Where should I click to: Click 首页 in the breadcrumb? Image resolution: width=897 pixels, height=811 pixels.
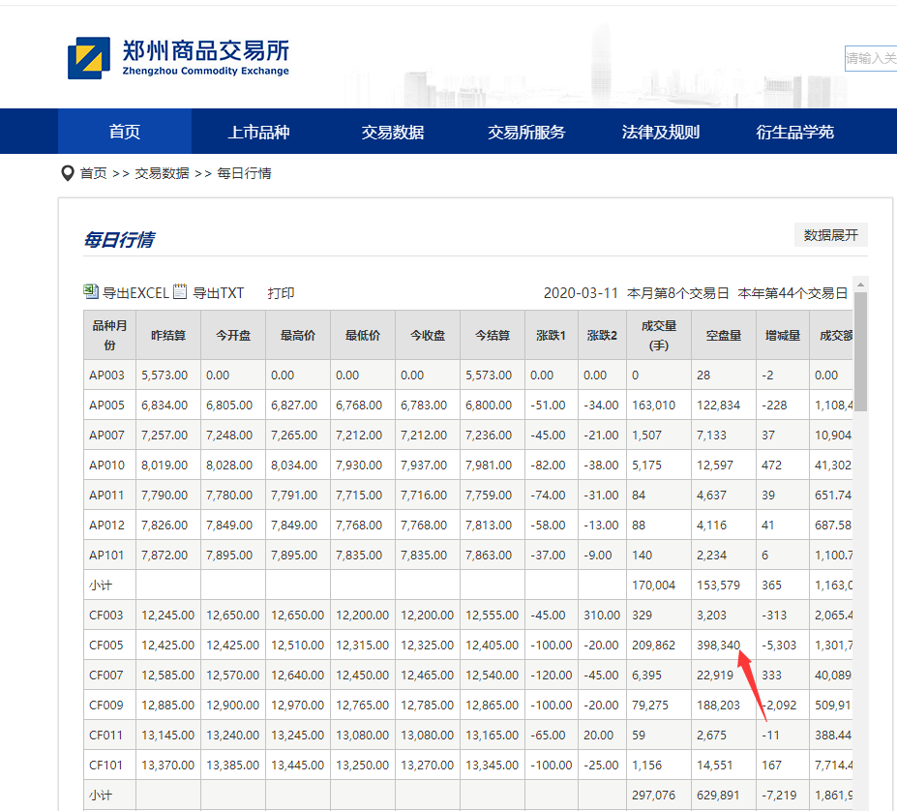tap(93, 173)
